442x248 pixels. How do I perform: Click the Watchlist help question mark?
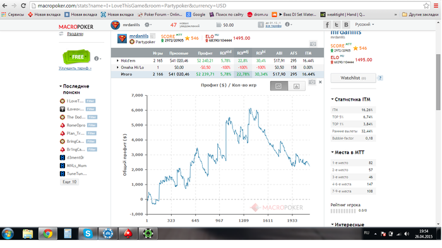tap(380, 78)
